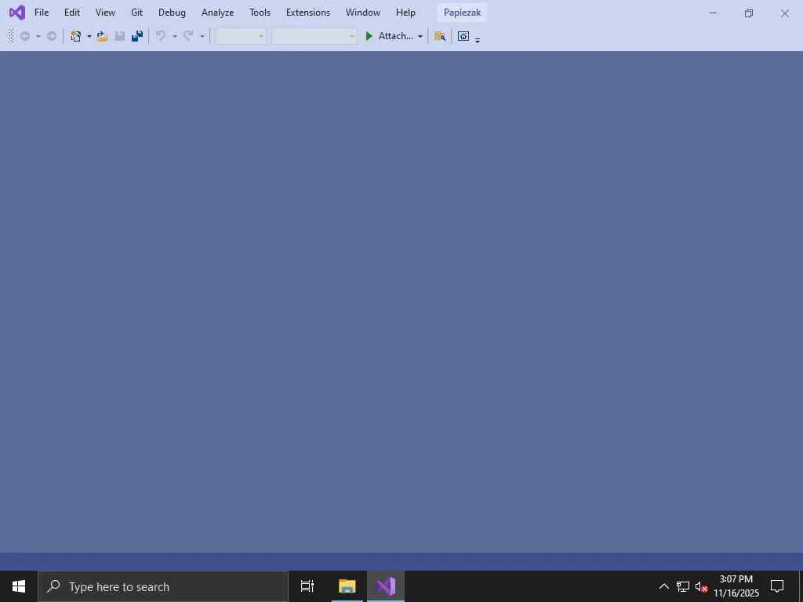Click the network tray icon

tap(683, 586)
